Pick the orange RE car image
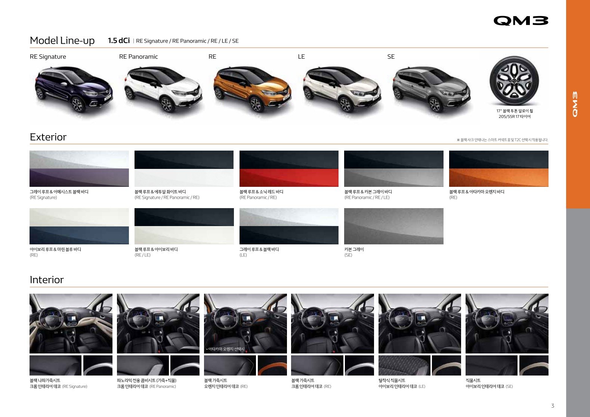 [252, 90]
